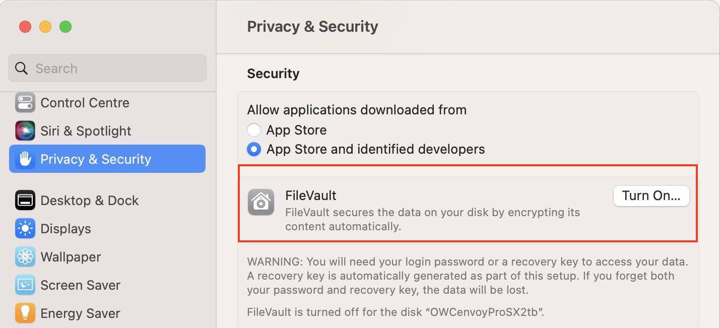The height and width of the screenshot is (328, 720).
Task: Click the Desktop & Dock icon
Action: (x=25, y=201)
